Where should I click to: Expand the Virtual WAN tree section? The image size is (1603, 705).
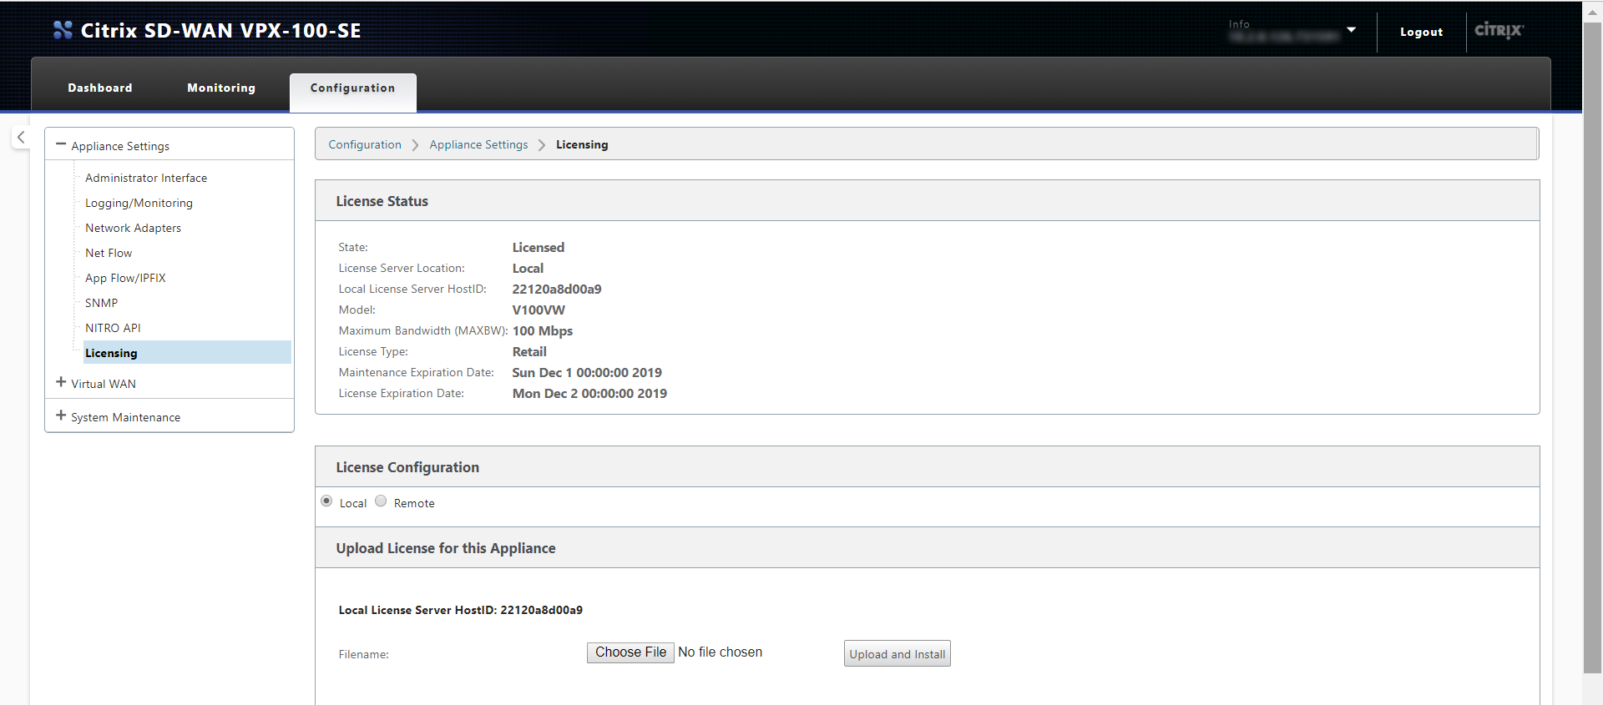click(x=61, y=382)
